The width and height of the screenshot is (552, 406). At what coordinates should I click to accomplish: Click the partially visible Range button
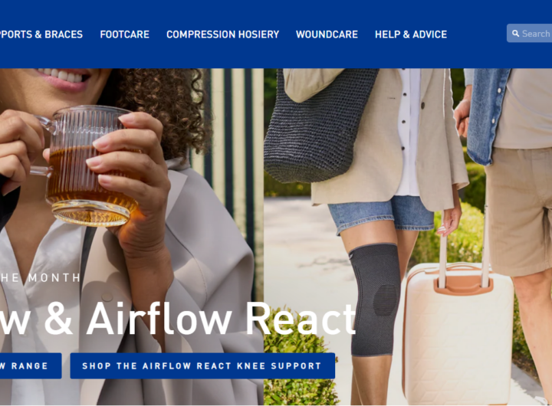[31, 366]
